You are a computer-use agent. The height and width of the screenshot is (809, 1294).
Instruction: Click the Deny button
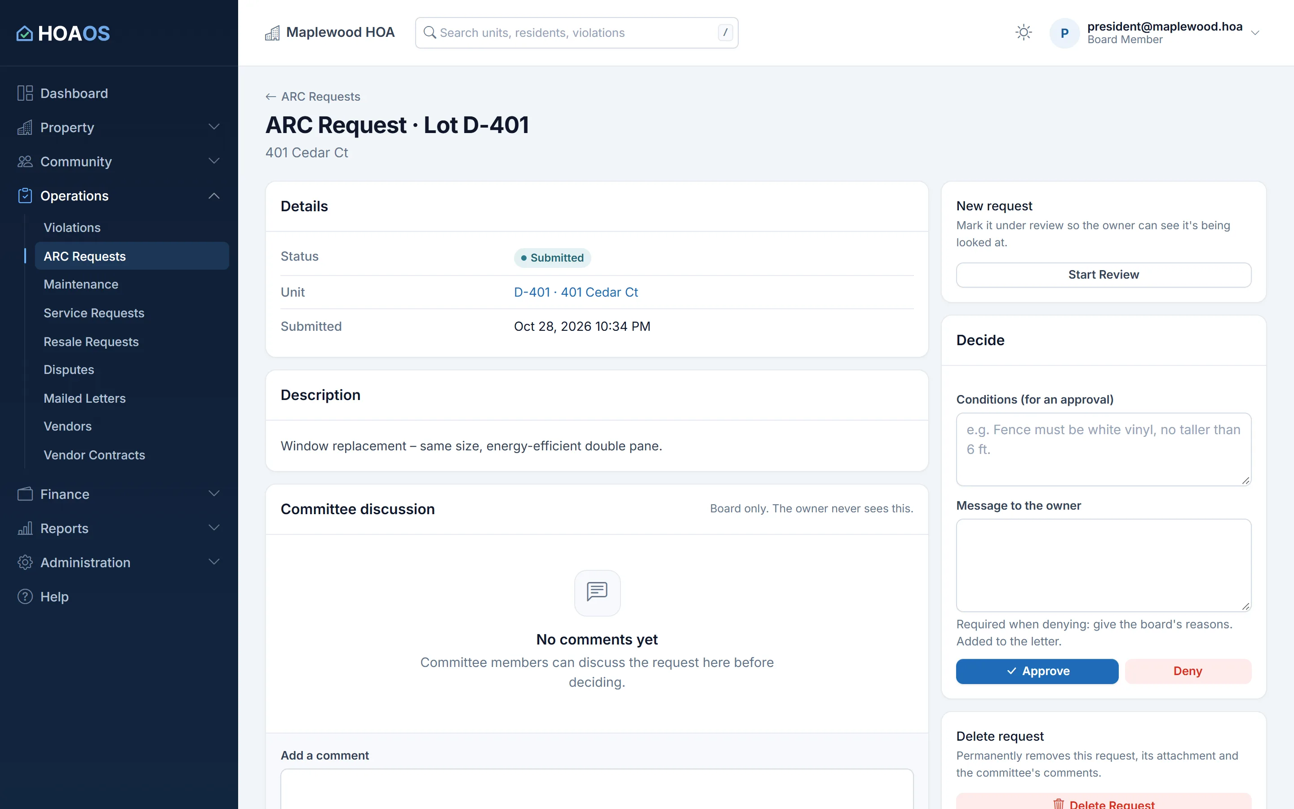pyautogui.click(x=1188, y=671)
